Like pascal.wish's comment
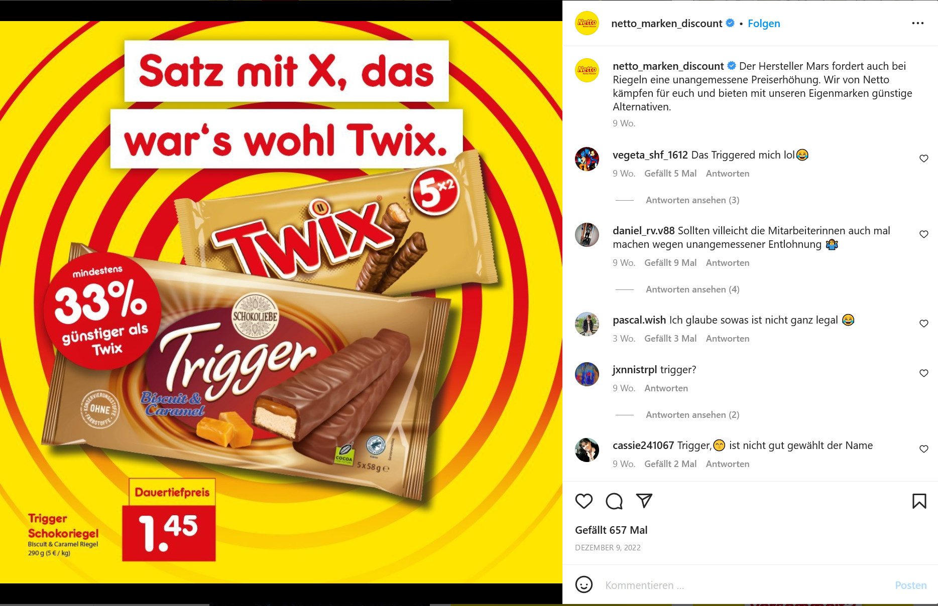Image resolution: width=938 pixels, height=606 pixels. click(x=923, y=324)
